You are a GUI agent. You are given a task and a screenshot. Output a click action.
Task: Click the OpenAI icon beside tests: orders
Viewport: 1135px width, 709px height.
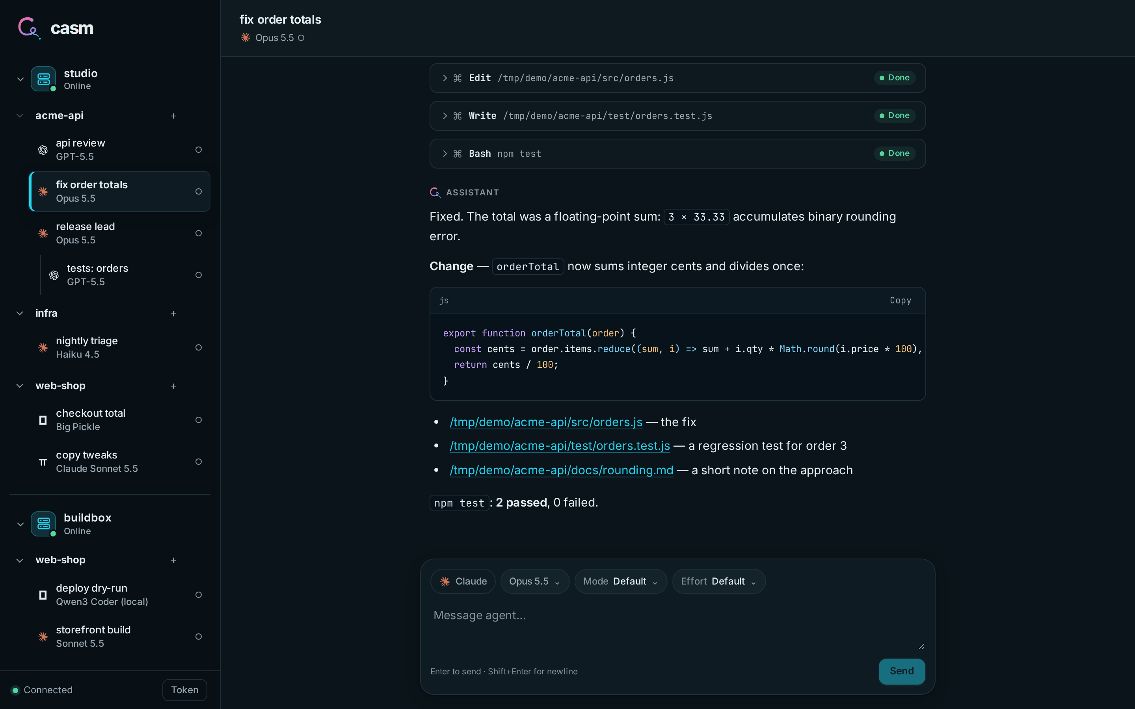click(x=54, y=275)
